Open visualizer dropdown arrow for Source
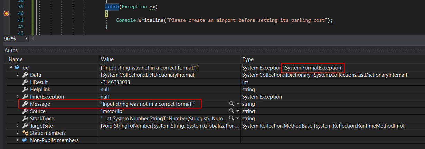 pos(237,111)
